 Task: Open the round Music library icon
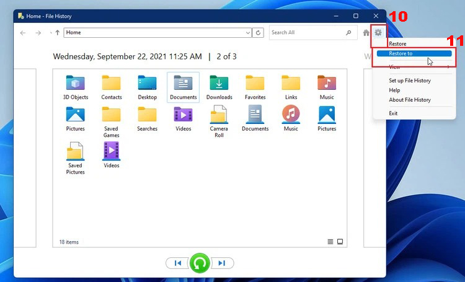pos(291,118)
